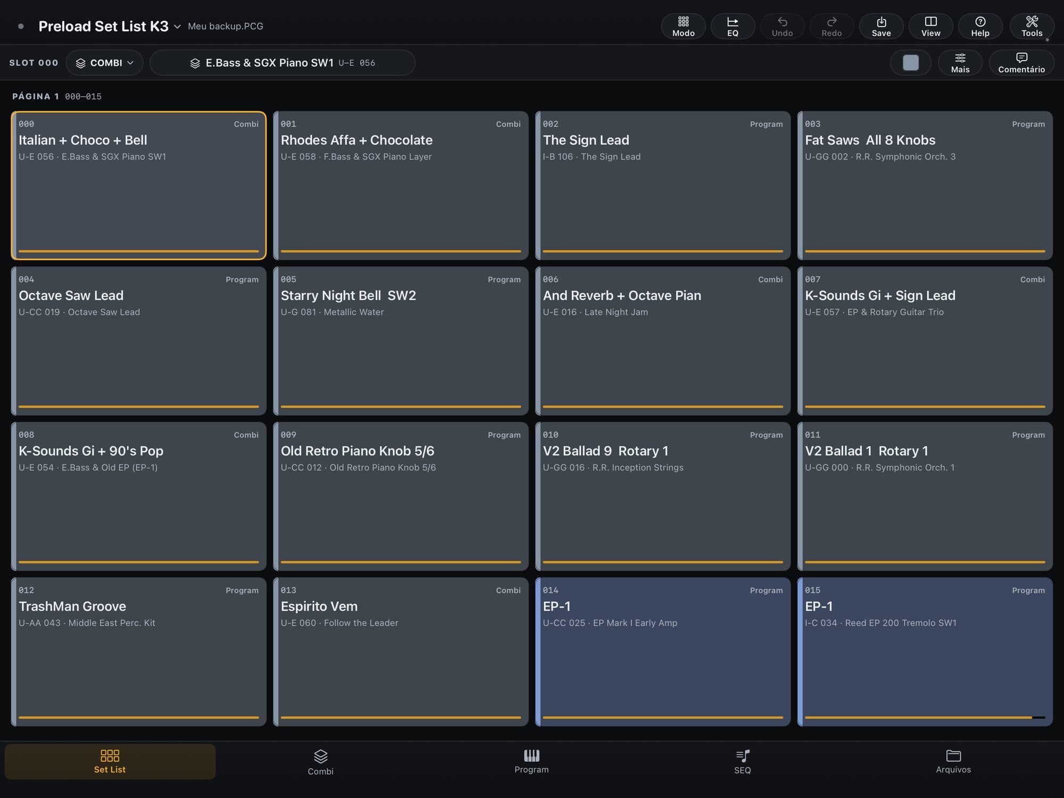Add a Comentário to the slot
The width and height of the screenshot is (1064, 798).
[1021, 63]
